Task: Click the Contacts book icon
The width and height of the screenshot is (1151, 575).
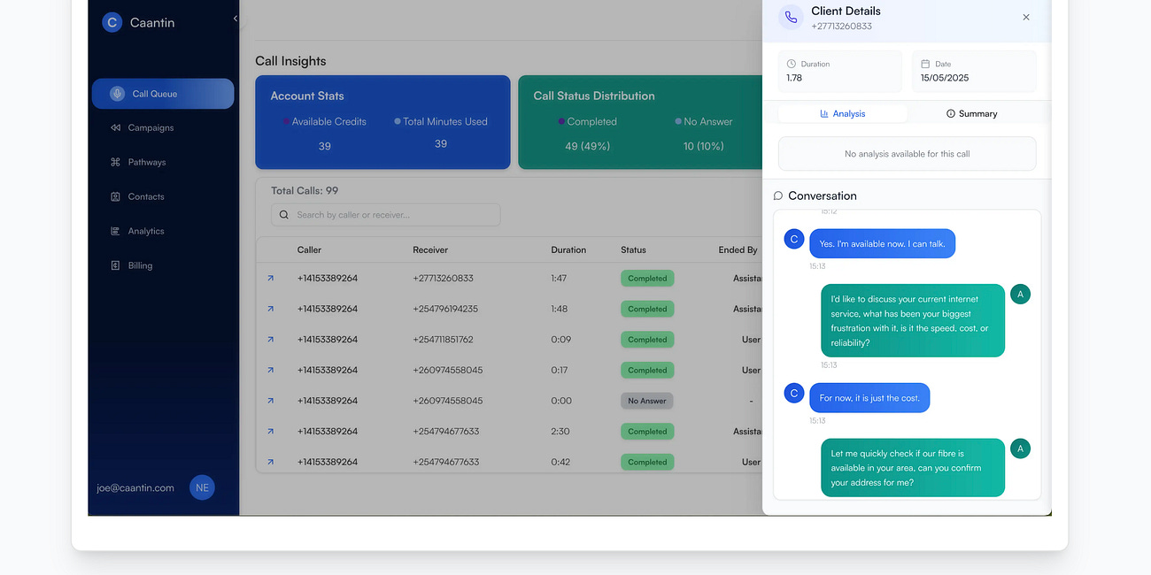Action: [115, 196]
